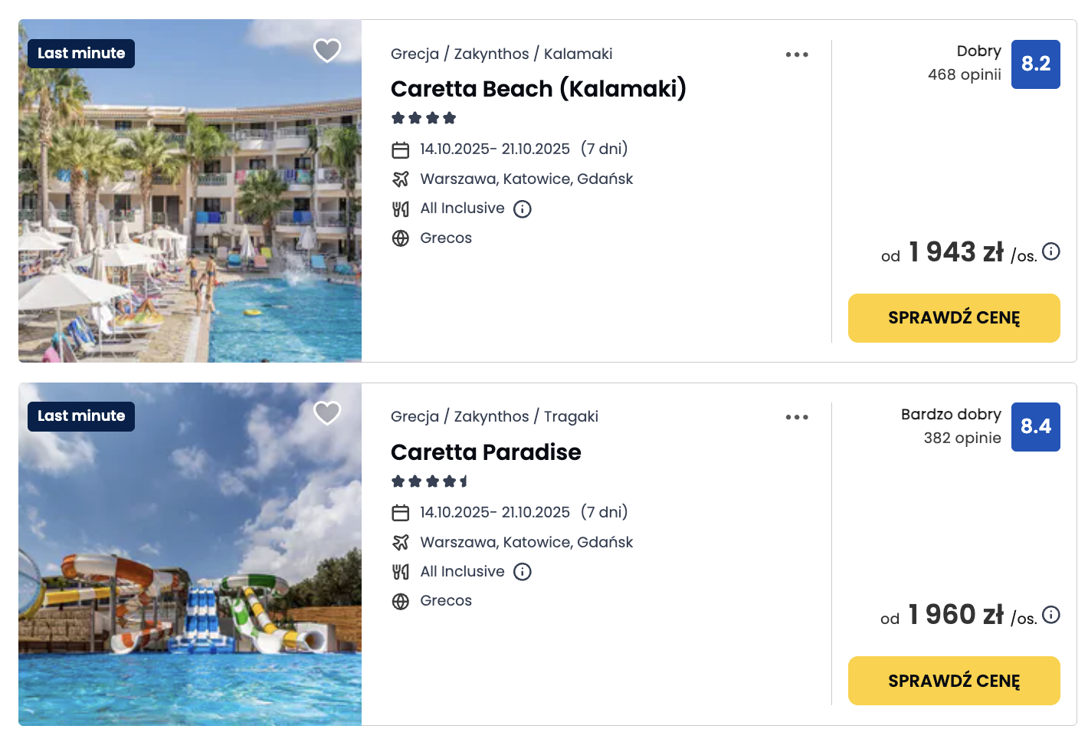
Task: Click the globe icon beside Grecos for Caretta Paradise
Action: click(399, 601)
